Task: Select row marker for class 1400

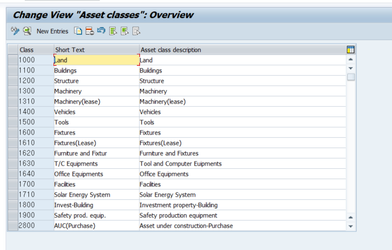Action: [13, 112]
